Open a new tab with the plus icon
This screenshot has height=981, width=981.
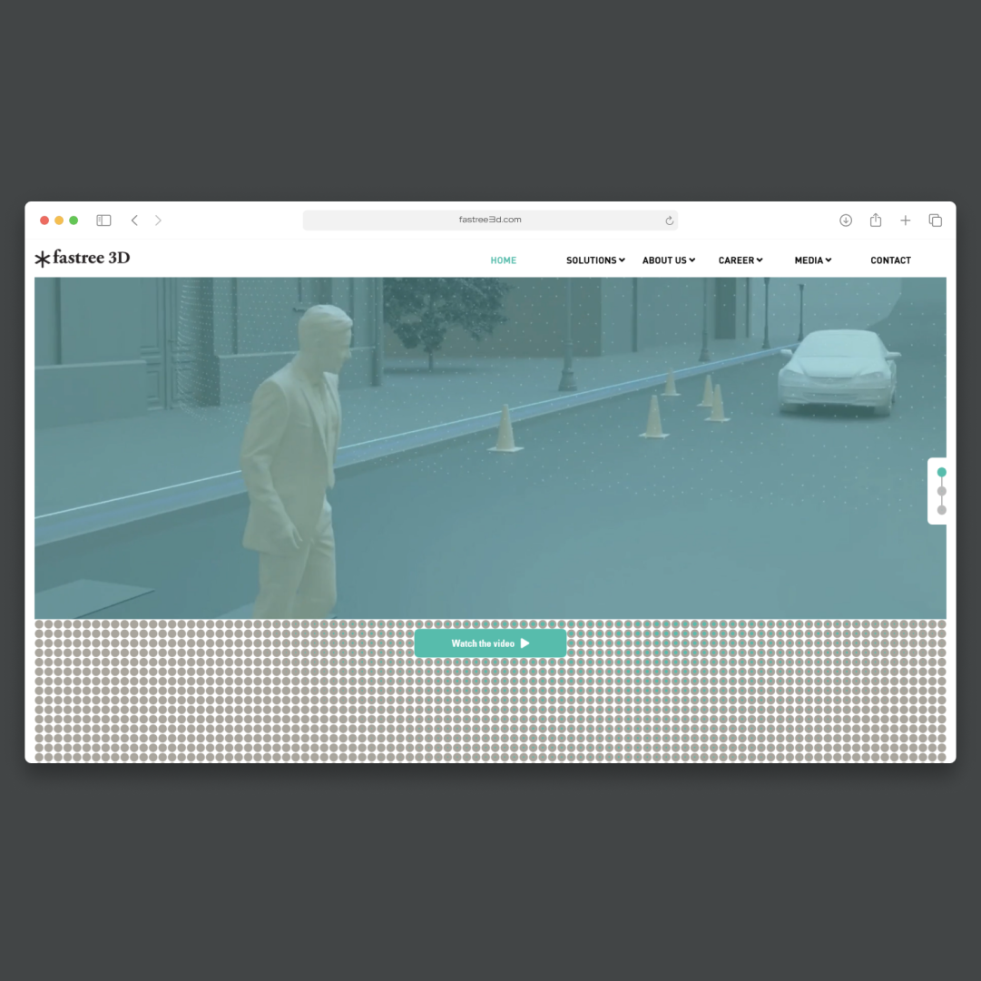click(905, 221)
